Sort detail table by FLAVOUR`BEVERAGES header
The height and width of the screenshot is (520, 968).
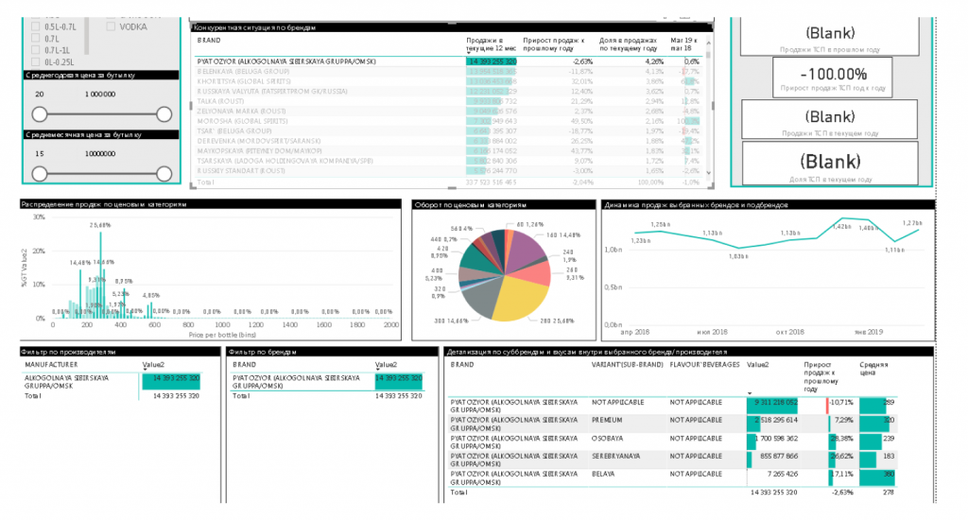tap(704, 365)
